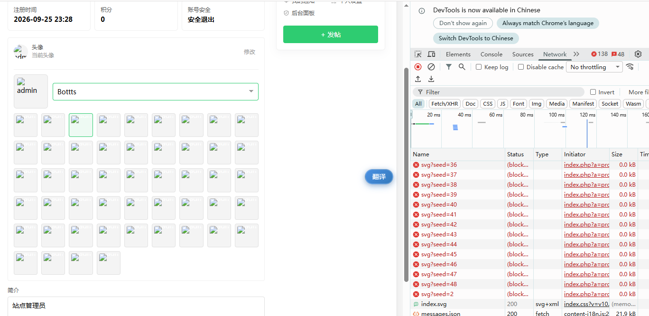The width and height of the screenshot is (649, 316).
Task: Click the file icon for index.svg
Action: click(x=416, y=304)
